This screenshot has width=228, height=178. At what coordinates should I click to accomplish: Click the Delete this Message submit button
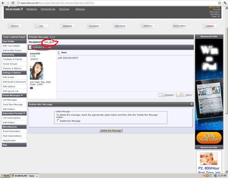pos(111,131)
